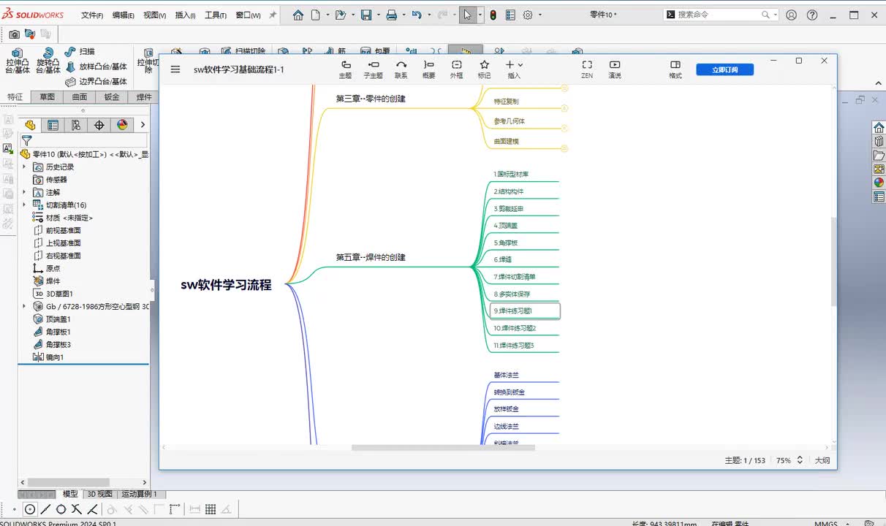This screenshot has height=526, width=886.
Task: Create a new document with New icon
Action: [315, 15]
